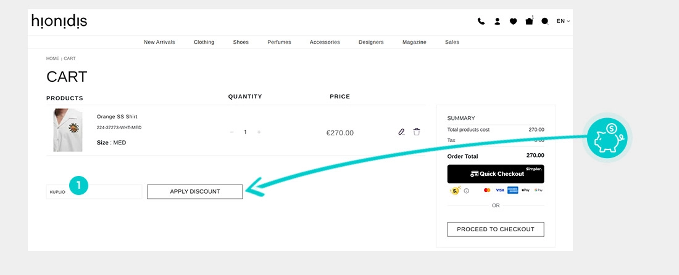Click the PROCEED TO CHECKOUT button

[496, 229]
